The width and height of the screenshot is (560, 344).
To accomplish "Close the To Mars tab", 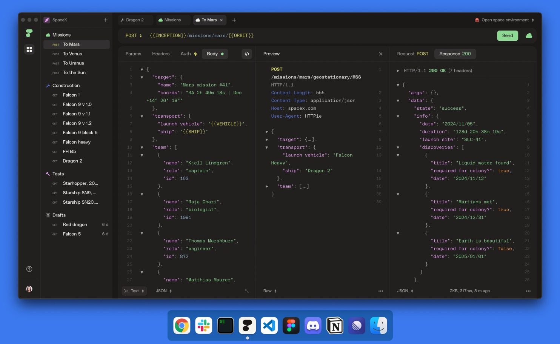I will (x=222, y=20).
